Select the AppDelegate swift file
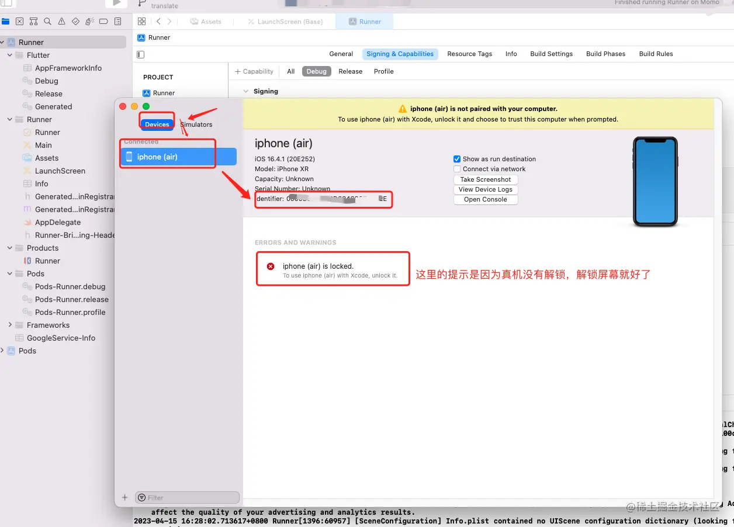734x527 pixels. [x=58, y=222]
